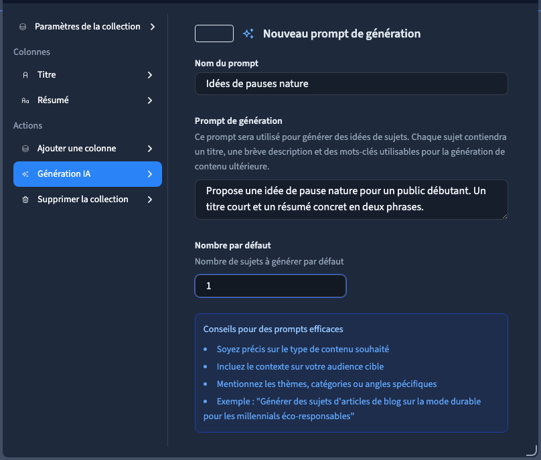Screen dimensions: 541x460
Task: Click tip 'Mentionnez les thèmes, catégories ou angles'
Action: tap(327, 384)
